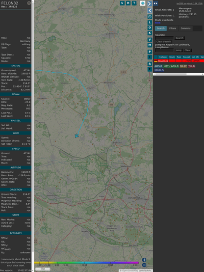Switch to the Search tab
Viewport: 204px width, 272px height.
pos(161,28)
